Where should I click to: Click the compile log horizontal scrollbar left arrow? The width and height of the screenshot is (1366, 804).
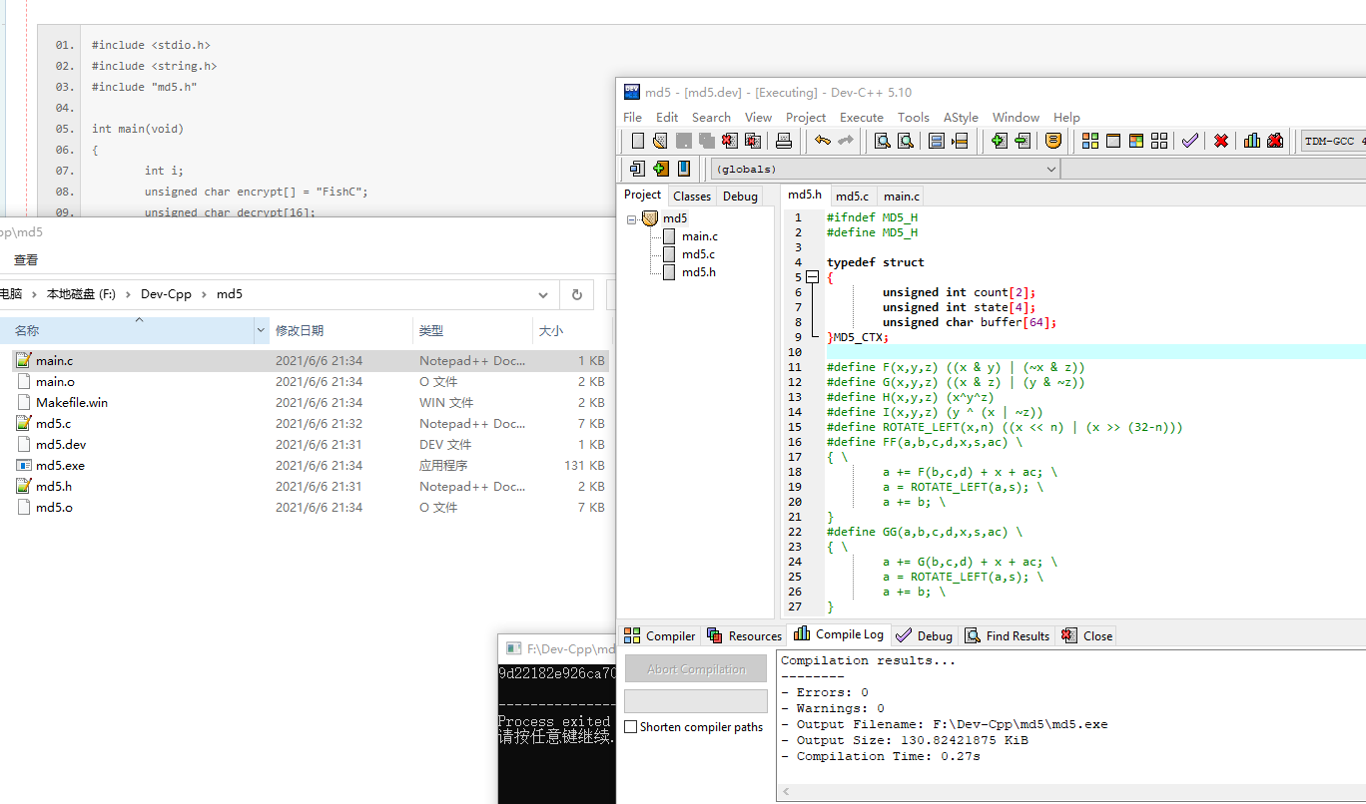tap(786, 792)
